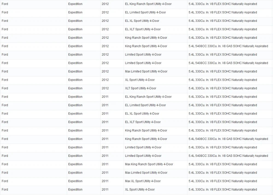This screenshot has width=273, height=195.
Task: Select 'EL King Ranch Sport Utility 4-Door' in the 2011 row
Action: (x=148, y=97)
